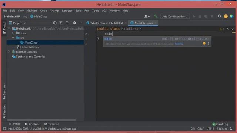Open the TODO tool window
The height and width of the screenshot is (133, 237).
pos(14,124)
